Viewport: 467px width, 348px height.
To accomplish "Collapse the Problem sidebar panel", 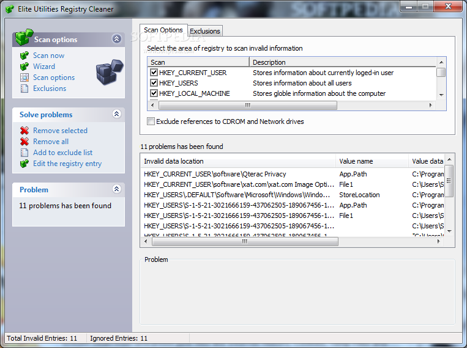I will (116, 189).
